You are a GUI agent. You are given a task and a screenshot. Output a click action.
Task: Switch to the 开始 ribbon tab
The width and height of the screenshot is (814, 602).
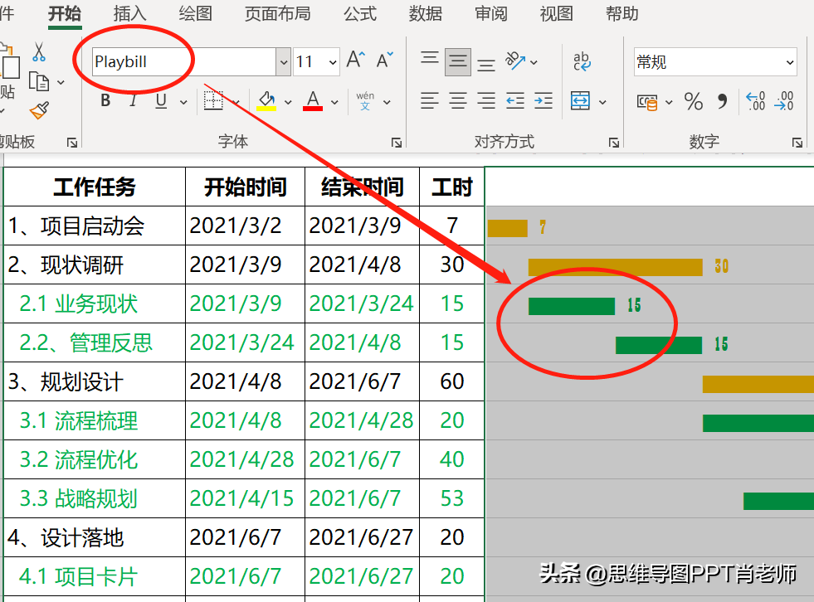pyautogui.click(x=65, y=14)
